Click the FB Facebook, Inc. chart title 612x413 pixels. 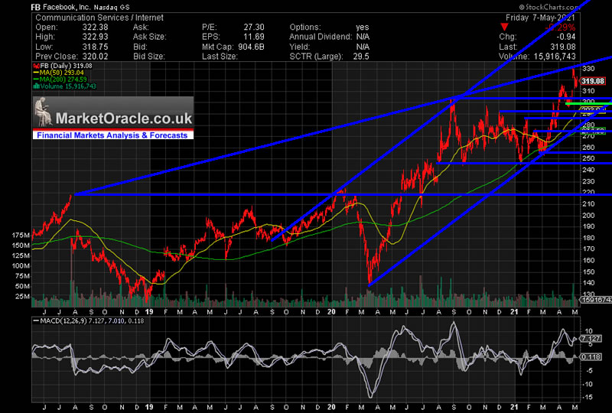tap(61, 7)
